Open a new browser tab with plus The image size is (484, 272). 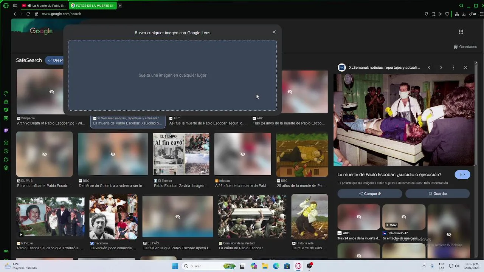pos(120,6)
